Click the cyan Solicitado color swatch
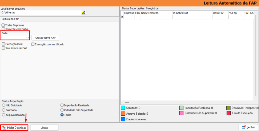This screenshot has height=131, width=259. point(123,108)
